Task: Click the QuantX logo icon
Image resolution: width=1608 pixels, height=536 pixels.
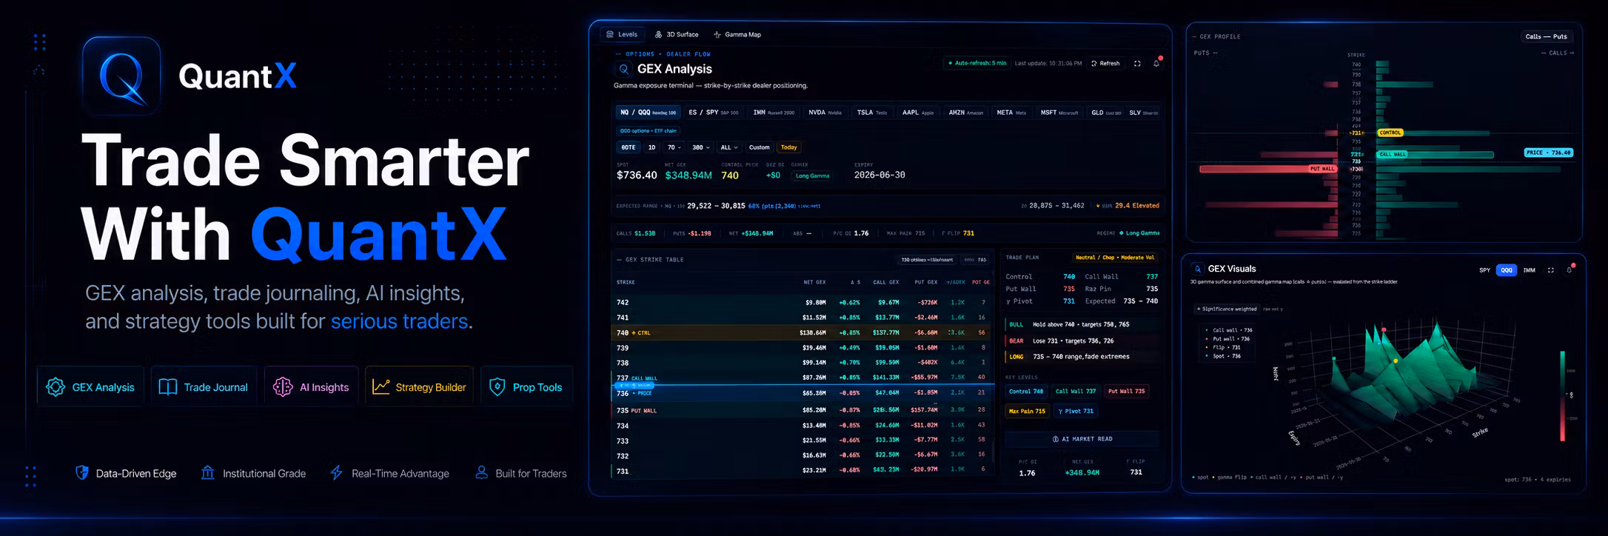Action: pyautogui.click(x=121, y=76)
